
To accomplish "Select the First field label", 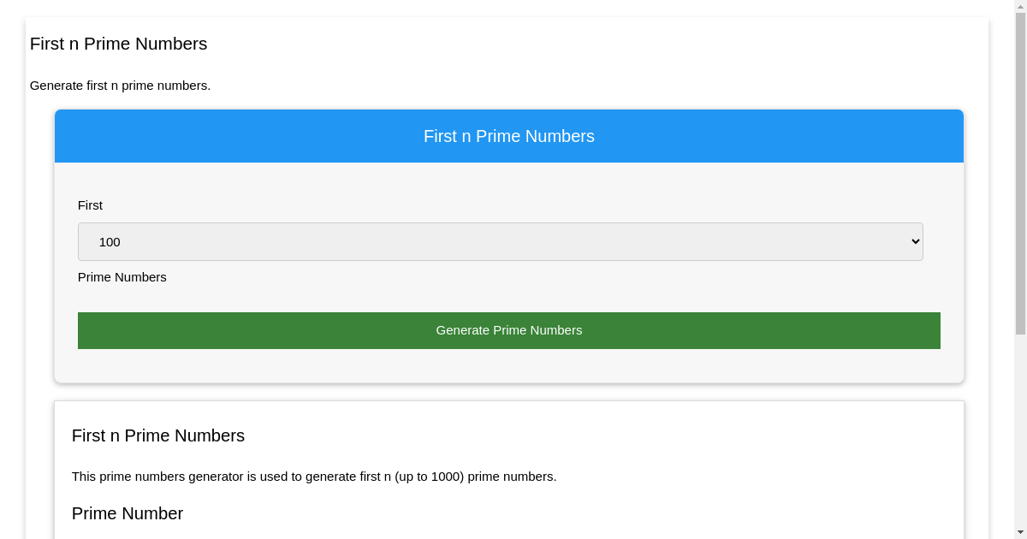I will click(x=90, y=205).
